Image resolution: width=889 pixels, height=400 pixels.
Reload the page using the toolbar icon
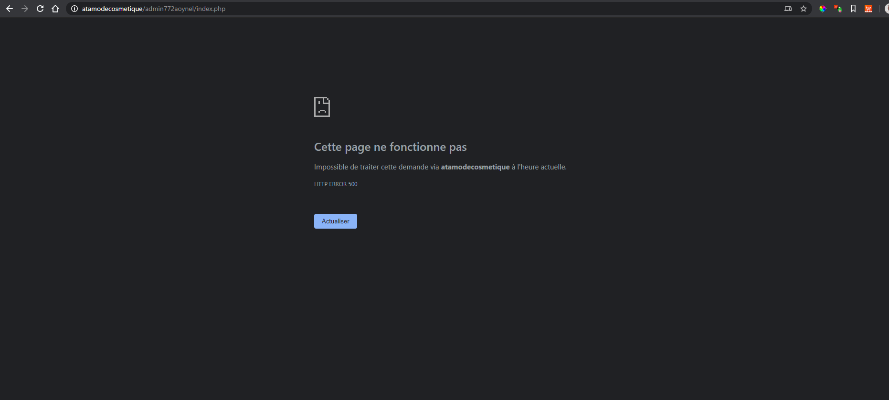[40, 9]
